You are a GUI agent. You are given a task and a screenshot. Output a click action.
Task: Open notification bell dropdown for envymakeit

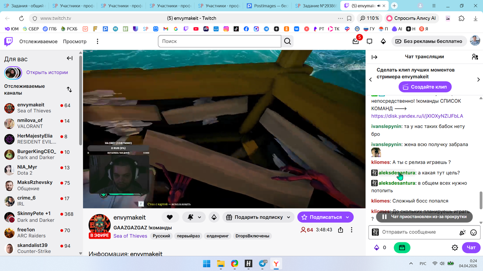[194, 217]
